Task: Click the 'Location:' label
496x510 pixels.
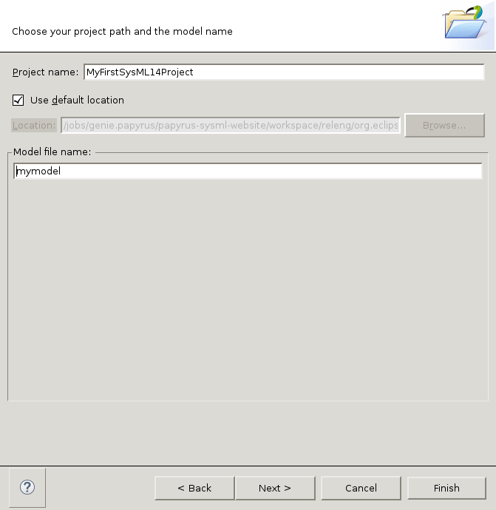Action: (x=34, y=125)
